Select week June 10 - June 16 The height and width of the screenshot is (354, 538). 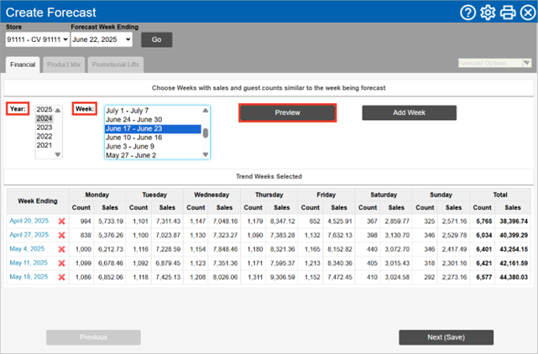153,138
